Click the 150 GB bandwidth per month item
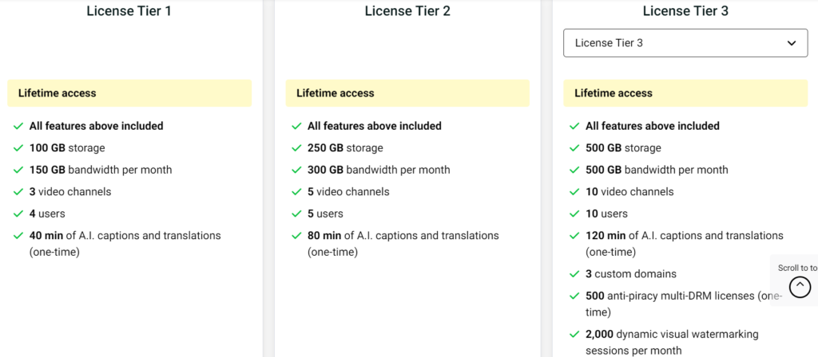This screenshot has width=818, height=357. [x=101, y=170]
